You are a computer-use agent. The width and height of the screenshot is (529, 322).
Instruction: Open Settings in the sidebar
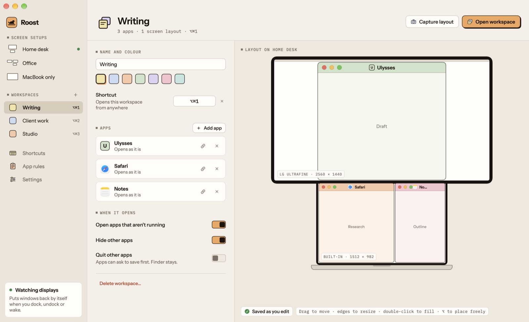click(x=43, y=180)
